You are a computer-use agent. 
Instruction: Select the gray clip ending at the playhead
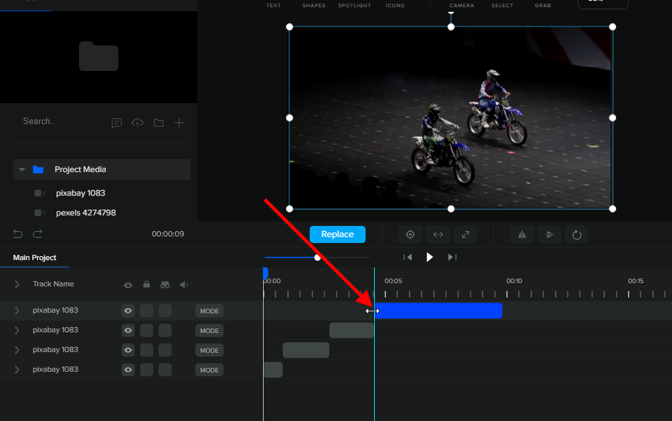(x=351, y=330)
